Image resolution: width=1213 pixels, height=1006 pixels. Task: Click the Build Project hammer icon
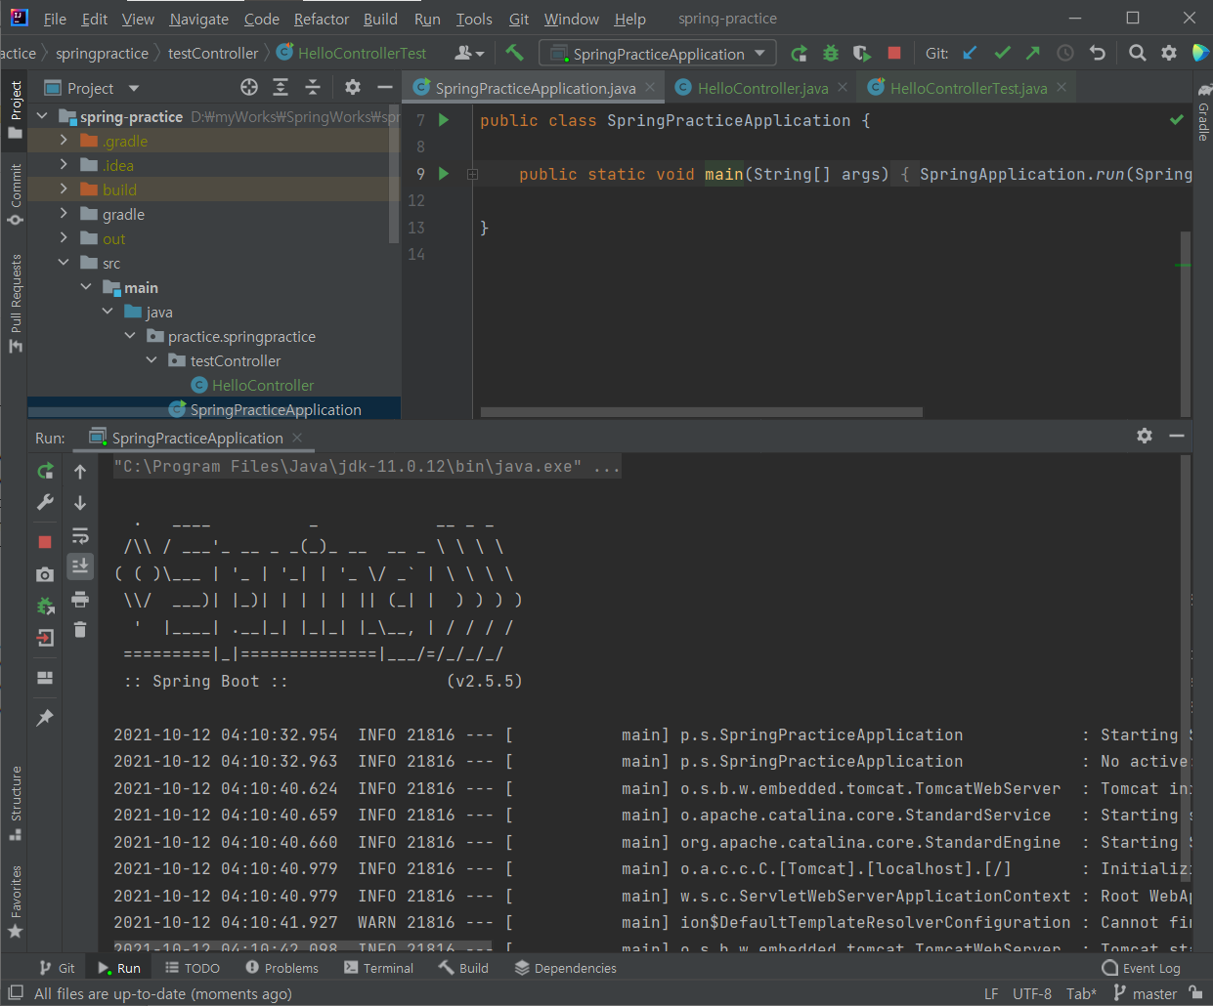pos(514,53)
